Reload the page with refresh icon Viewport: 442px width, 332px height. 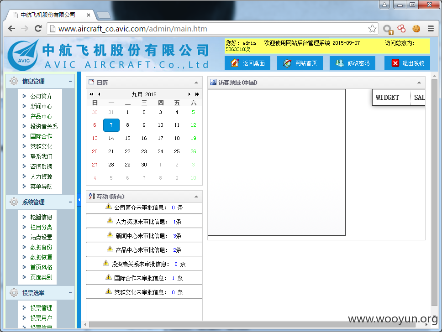click(38, 28)
